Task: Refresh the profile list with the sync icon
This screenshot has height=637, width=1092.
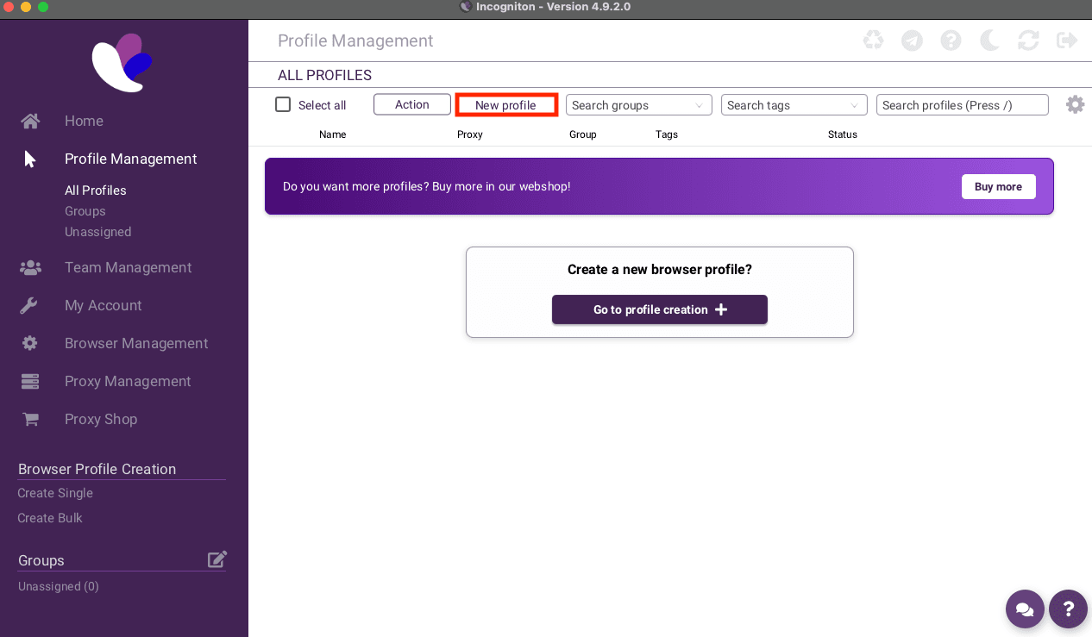Action: (1028, 40)
